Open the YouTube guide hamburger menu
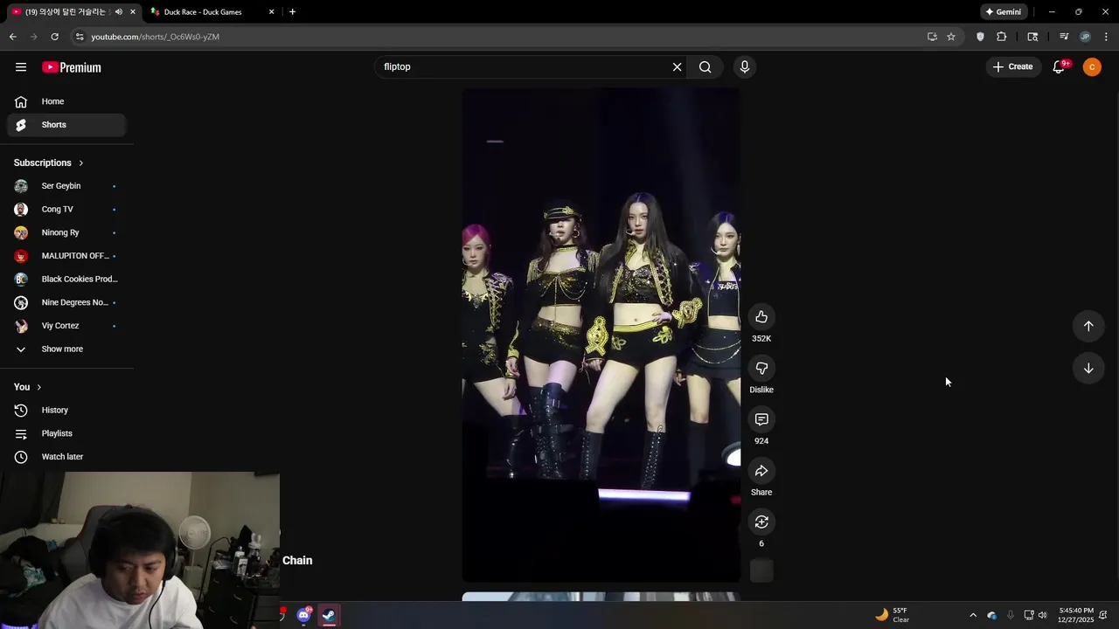Screen dimensions: 1119x629 tap(21, 67)
